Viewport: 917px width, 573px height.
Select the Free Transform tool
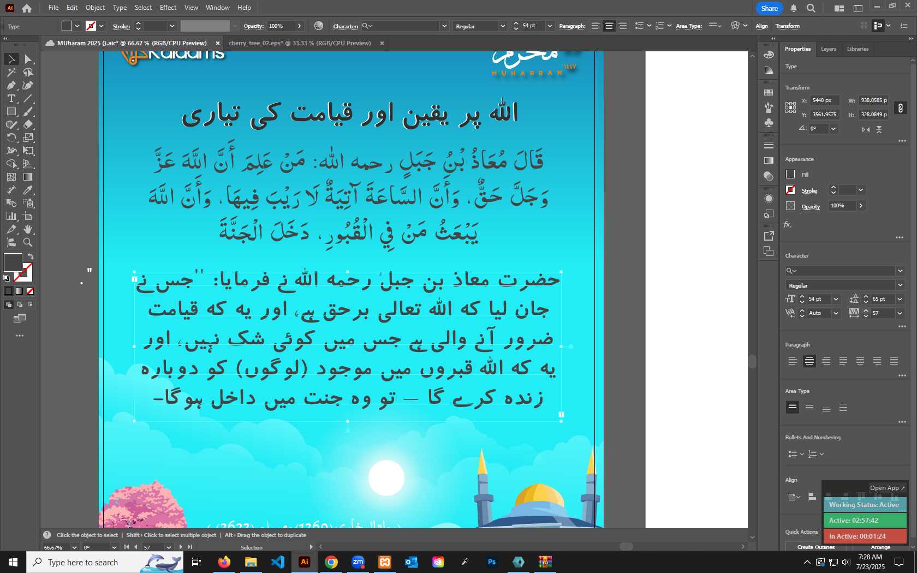tap(28, 151)
